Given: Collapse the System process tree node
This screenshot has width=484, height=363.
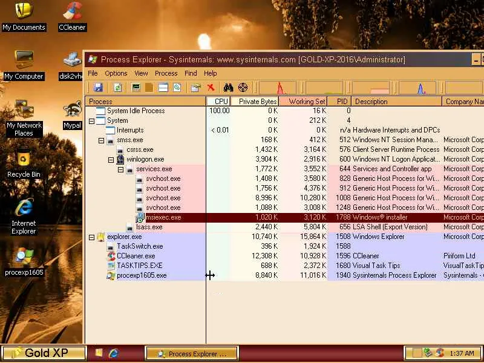Looking at the screenshot, I should click(91, 121).
